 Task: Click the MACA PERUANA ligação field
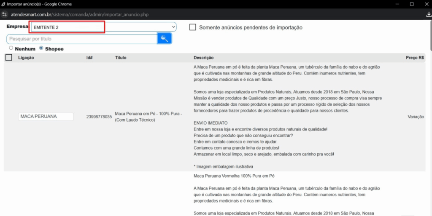(46, 117)
